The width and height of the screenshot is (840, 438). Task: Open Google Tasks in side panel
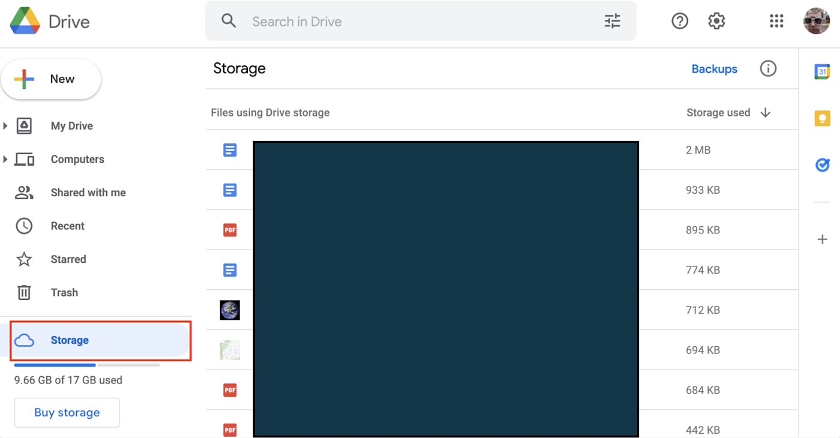click(x=822, y=164)
